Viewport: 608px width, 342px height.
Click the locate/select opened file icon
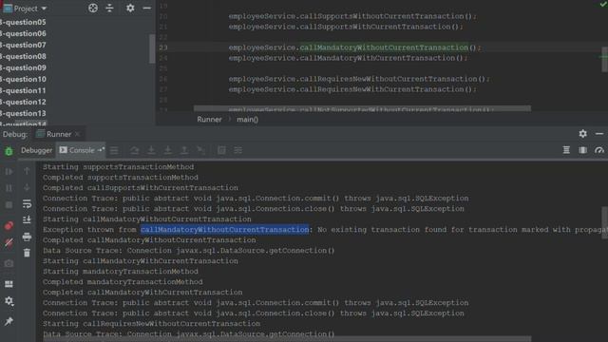(93, 9)
